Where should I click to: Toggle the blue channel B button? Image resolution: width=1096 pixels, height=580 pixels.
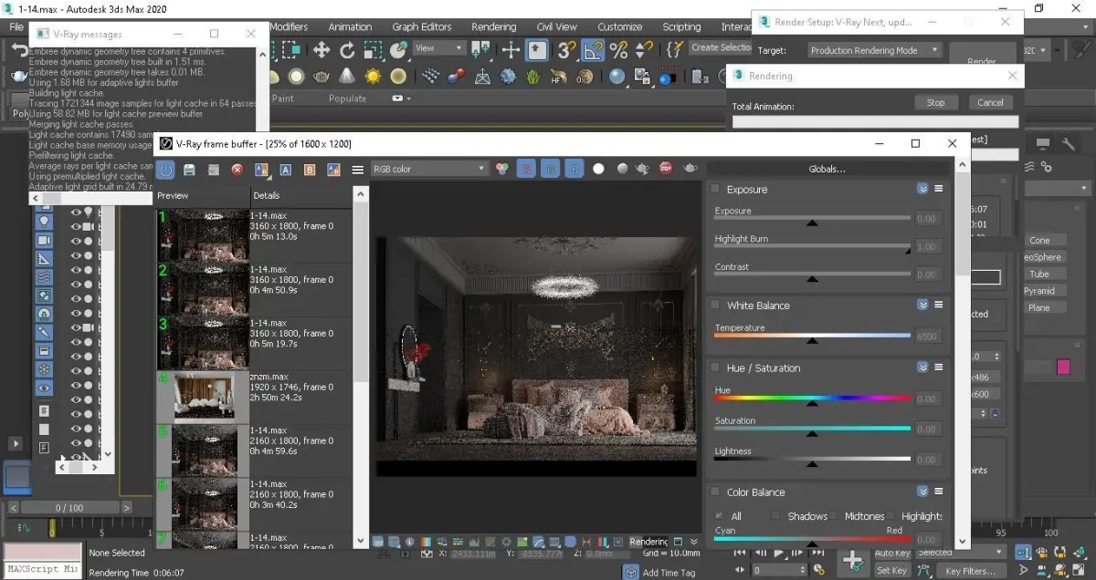point(574,169)
